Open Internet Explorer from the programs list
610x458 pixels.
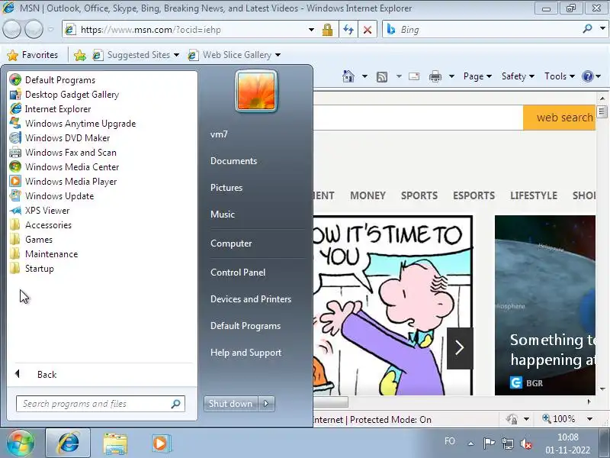click(x=50, y=109)
